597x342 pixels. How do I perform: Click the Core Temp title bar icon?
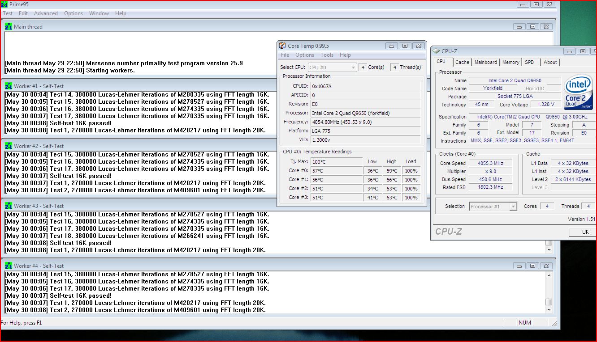tap(282, 46)
